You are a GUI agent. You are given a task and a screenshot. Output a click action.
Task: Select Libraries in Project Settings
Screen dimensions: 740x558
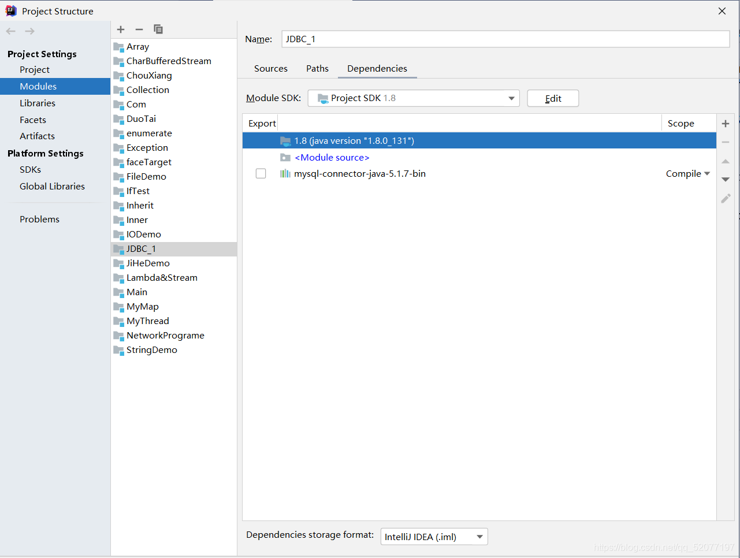coord(38,103)
